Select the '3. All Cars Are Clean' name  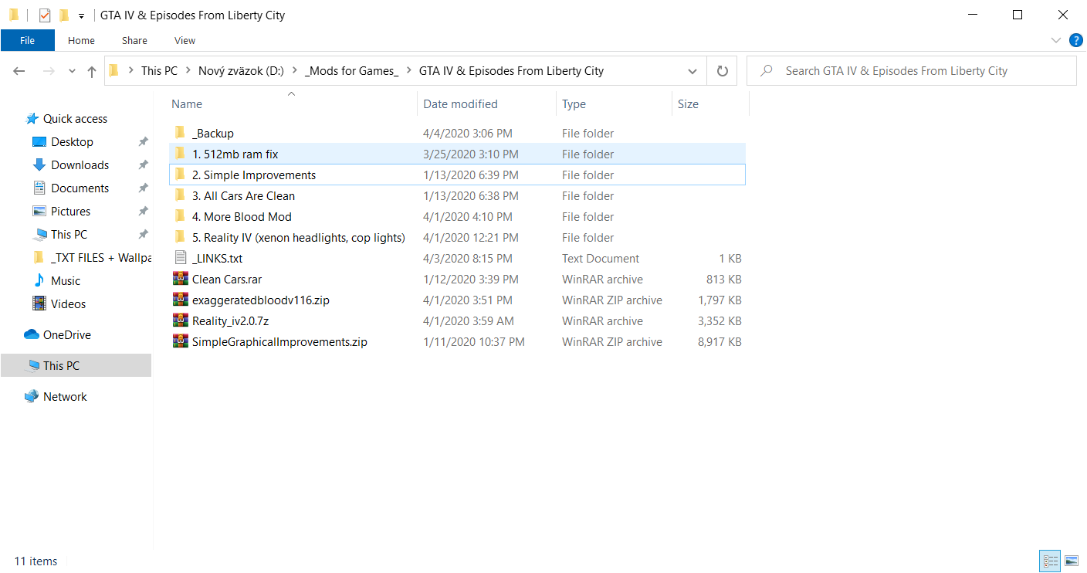[244, 196]
